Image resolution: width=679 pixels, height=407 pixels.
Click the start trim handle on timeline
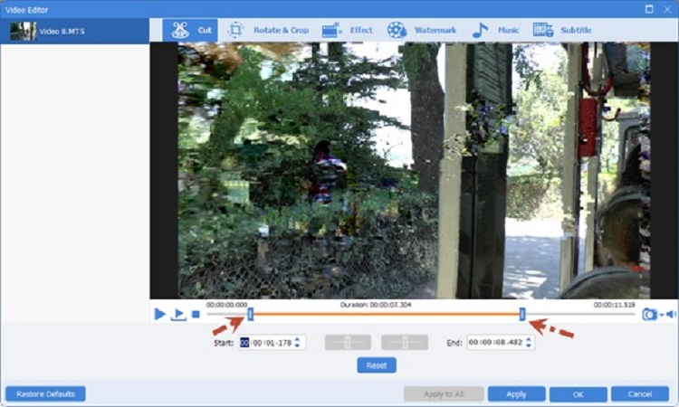[251, 314]
